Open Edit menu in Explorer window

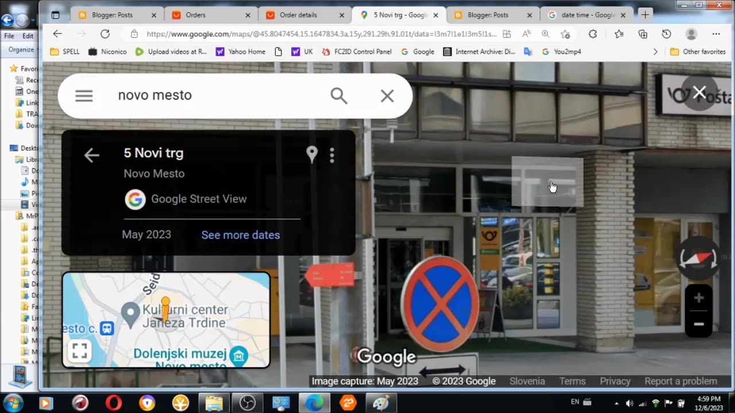[28, 36]
